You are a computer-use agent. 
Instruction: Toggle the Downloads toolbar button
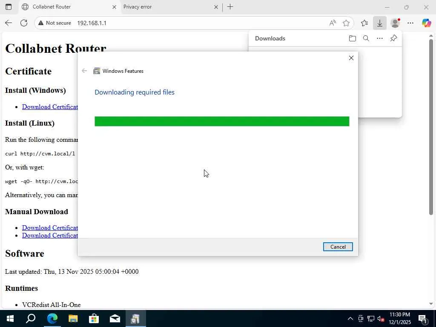point(379,23)
